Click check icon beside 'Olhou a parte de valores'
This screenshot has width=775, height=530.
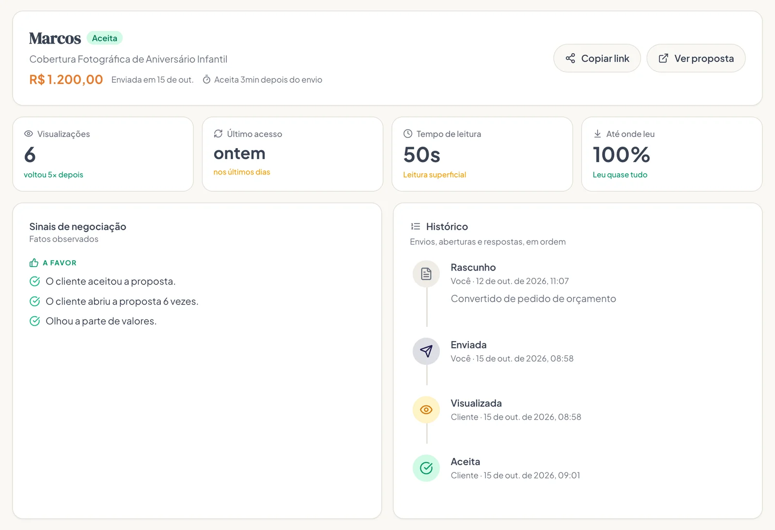point(35,321)
